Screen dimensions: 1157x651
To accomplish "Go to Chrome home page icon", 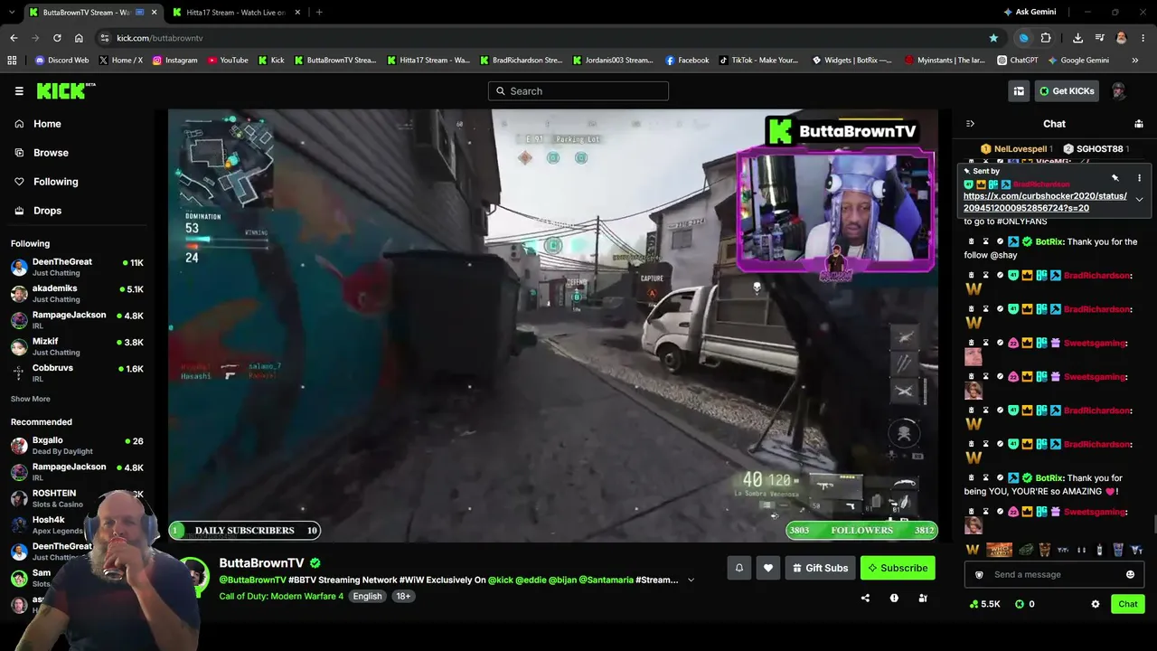I will tap(79, 38).
